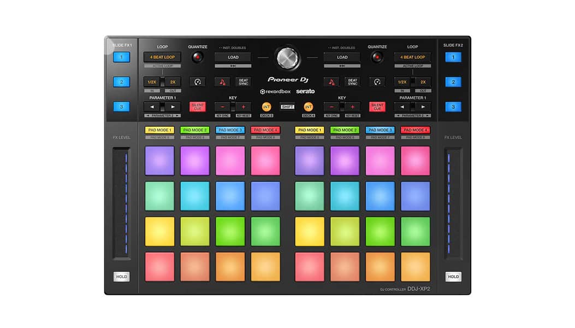This screenshot has height=328, width=575.
Task: Click the rekordbox logo
Action: click(x=275, y=91)
